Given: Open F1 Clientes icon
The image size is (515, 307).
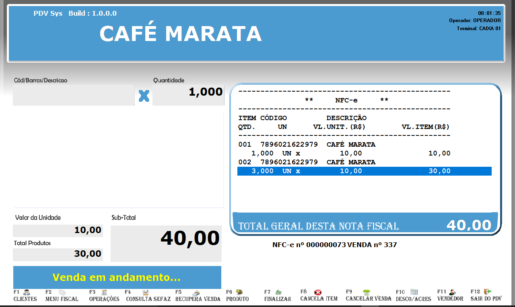Looking at the screenshot, I should point(27,293).
